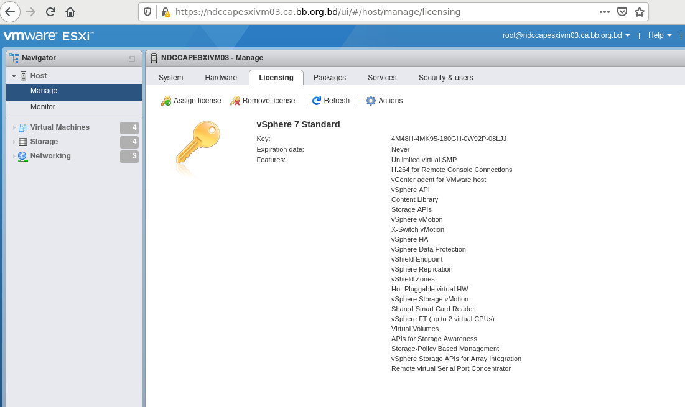This screenshot has height=407, width=685.
Task: Expand the Virtual Machines tree node
Action: [x=14, y=127]
